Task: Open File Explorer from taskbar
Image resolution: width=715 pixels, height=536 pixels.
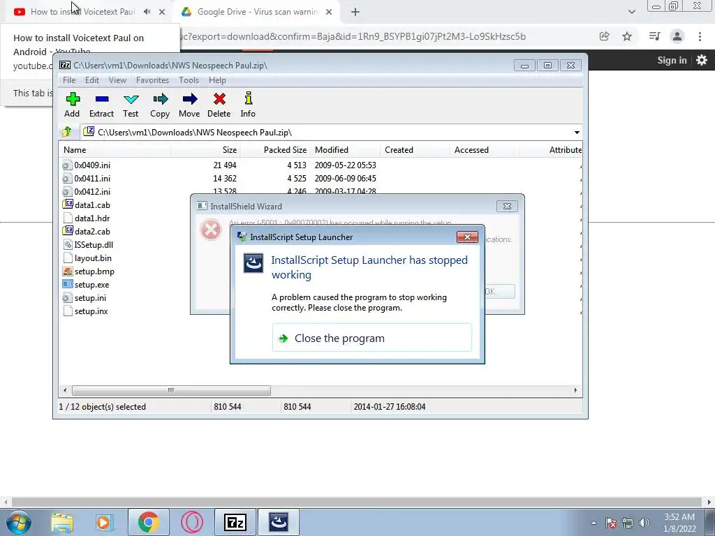Action: tap(62, 522)
